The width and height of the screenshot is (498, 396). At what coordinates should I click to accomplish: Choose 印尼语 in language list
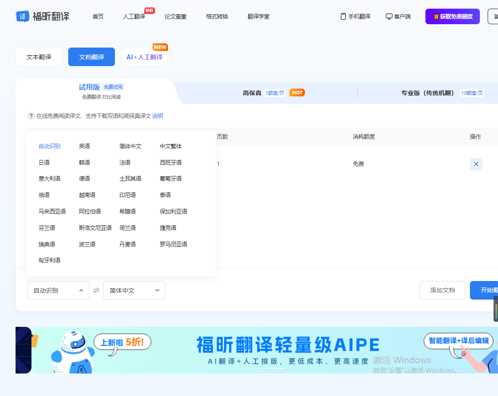(127, 195)
